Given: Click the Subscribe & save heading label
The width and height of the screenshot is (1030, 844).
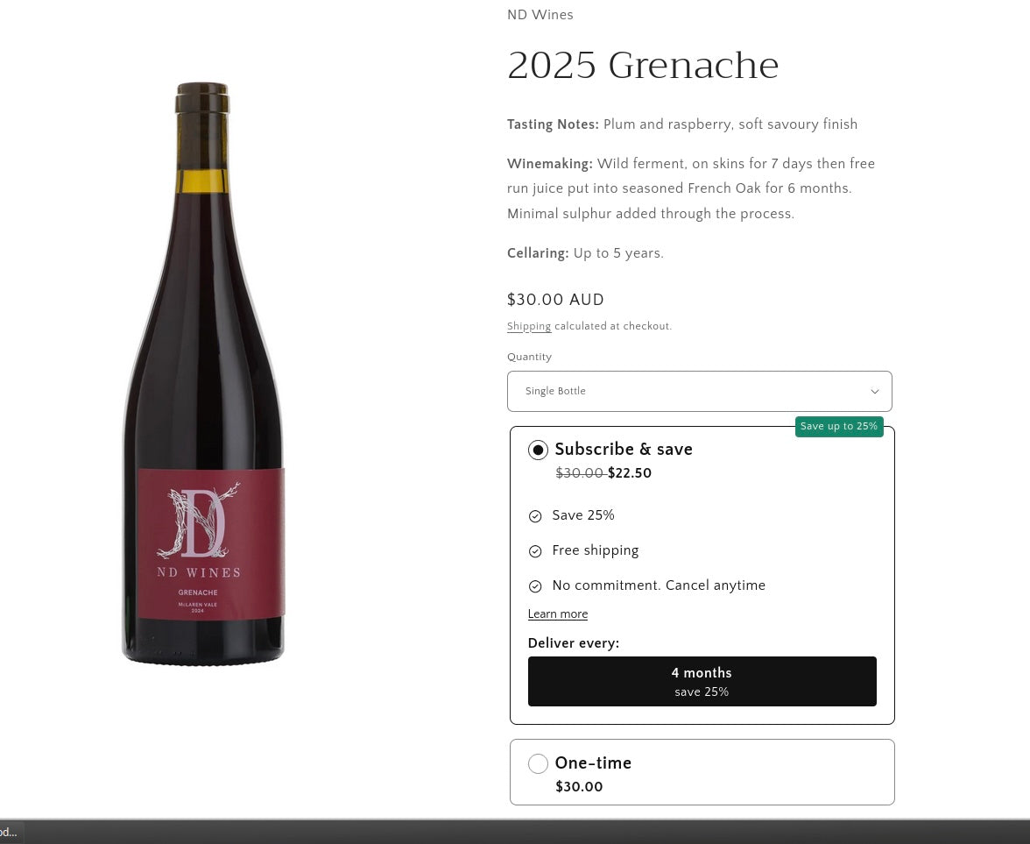Looking at the screenshot, I should tap(624, 450).
